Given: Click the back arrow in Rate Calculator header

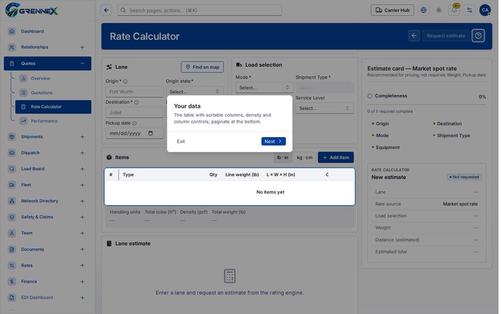Looking at the screenshot, I should pos(414,36).
